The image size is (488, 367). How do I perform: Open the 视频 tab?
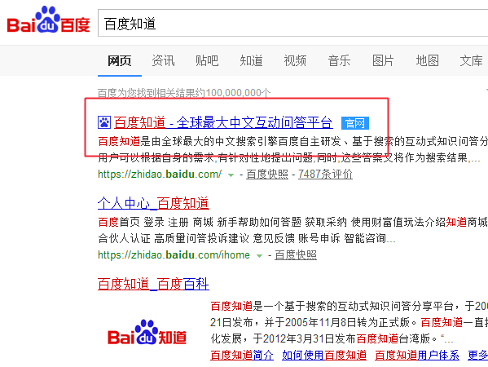(295, 60)
